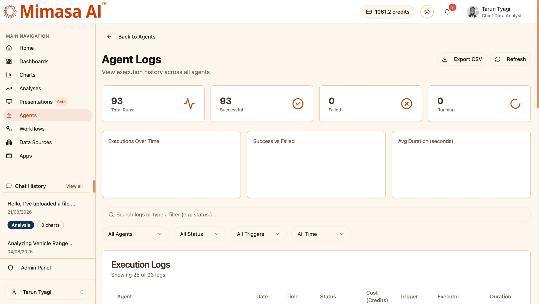Viewport: 539px width, 304px height.
Task: Click the 93 Total Runs value
Action: click(x=117, y=101)
